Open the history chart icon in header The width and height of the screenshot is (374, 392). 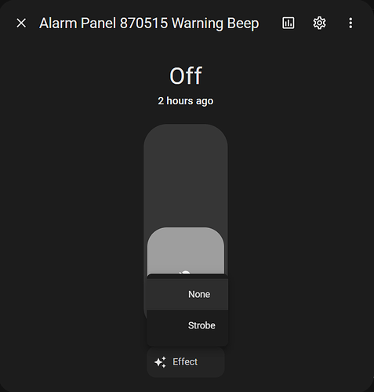288,23
